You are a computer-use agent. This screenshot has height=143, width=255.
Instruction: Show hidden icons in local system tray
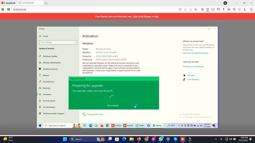pyautogui.click(x=216, y=139)
